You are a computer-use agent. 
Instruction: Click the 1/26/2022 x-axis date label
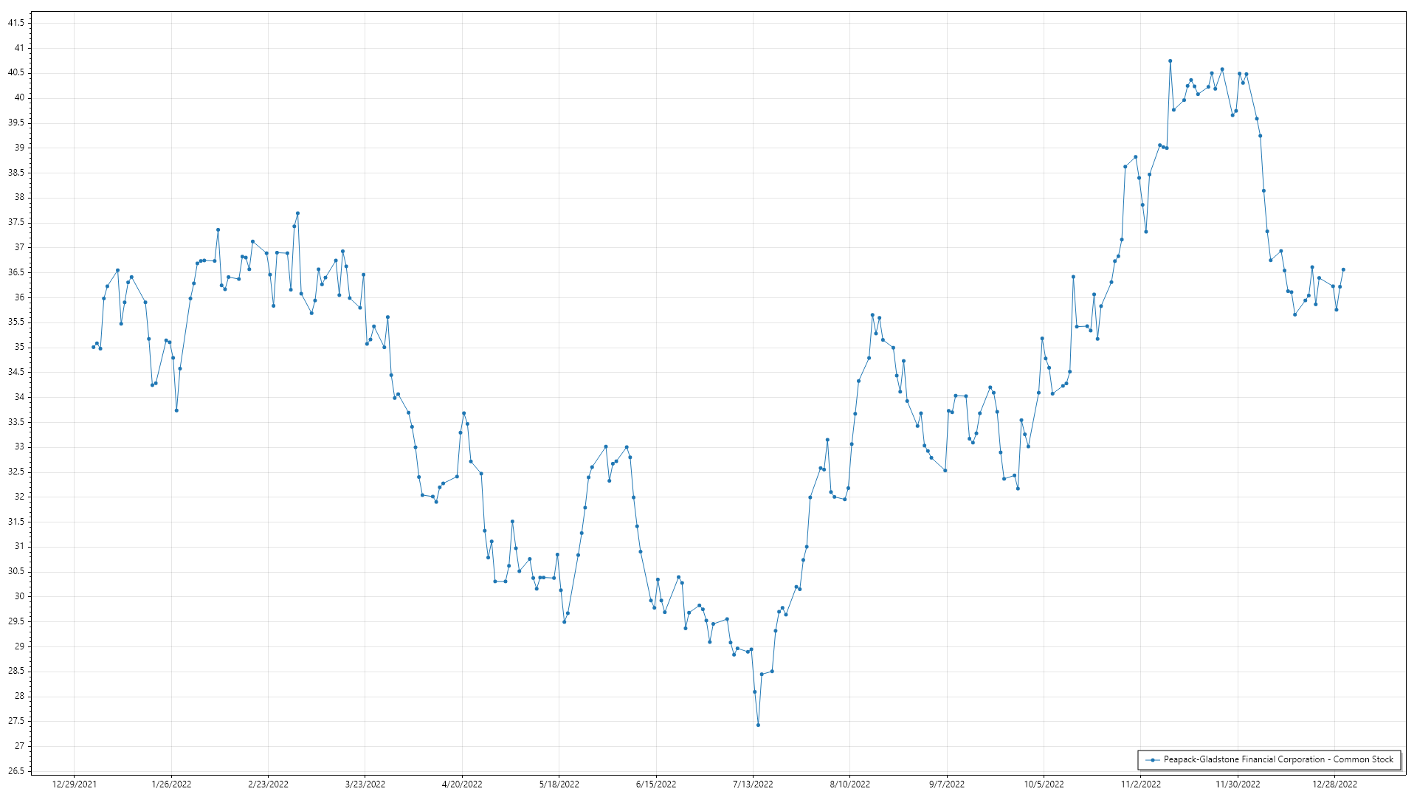(x=171, y=784)
